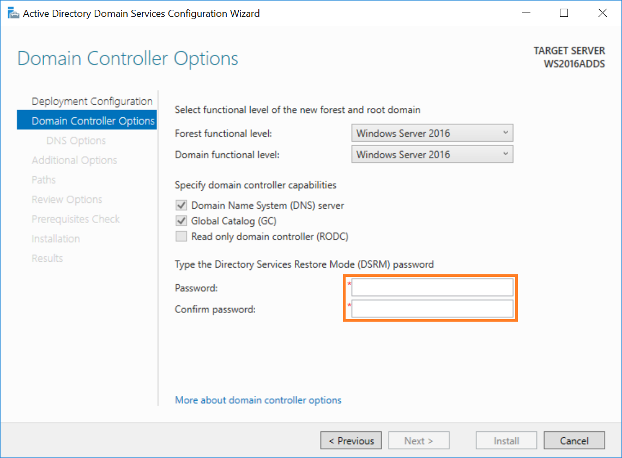622x458 pixels.
Task: Open More about domain controller options link
Action: [x=258, y=400]
